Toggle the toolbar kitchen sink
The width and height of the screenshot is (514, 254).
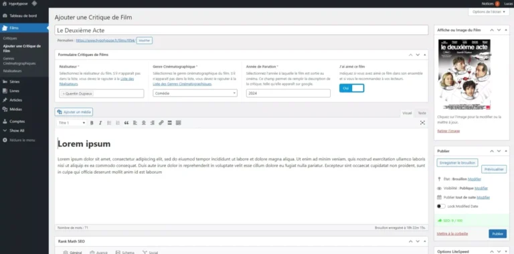pyautogui.click(x=178, y=123)
